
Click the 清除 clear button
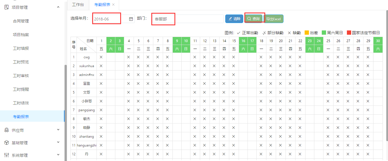coord(234,19)
